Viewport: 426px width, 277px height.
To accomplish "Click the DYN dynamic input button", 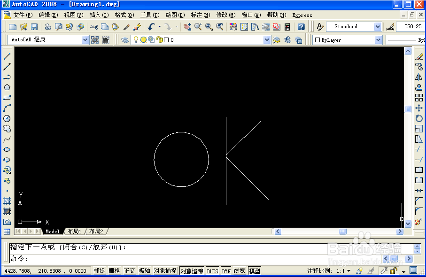I will click(x=226, y=270).
